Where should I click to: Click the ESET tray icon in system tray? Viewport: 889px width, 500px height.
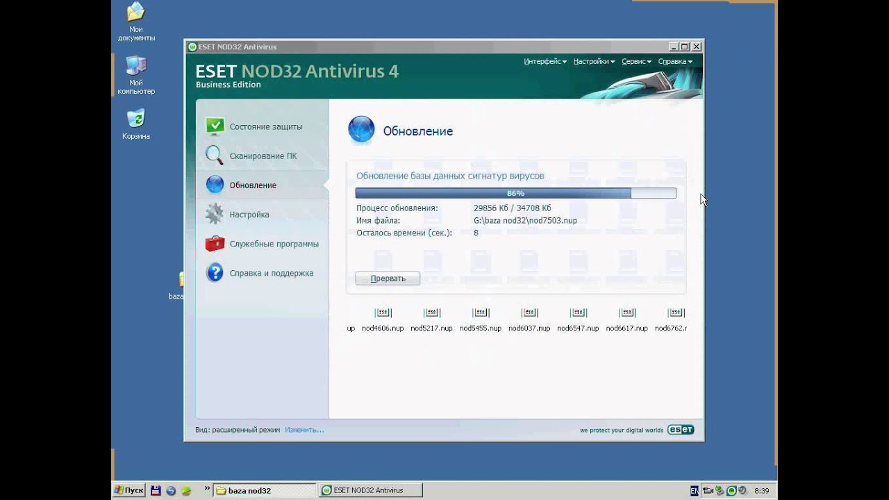coord(731,490)
